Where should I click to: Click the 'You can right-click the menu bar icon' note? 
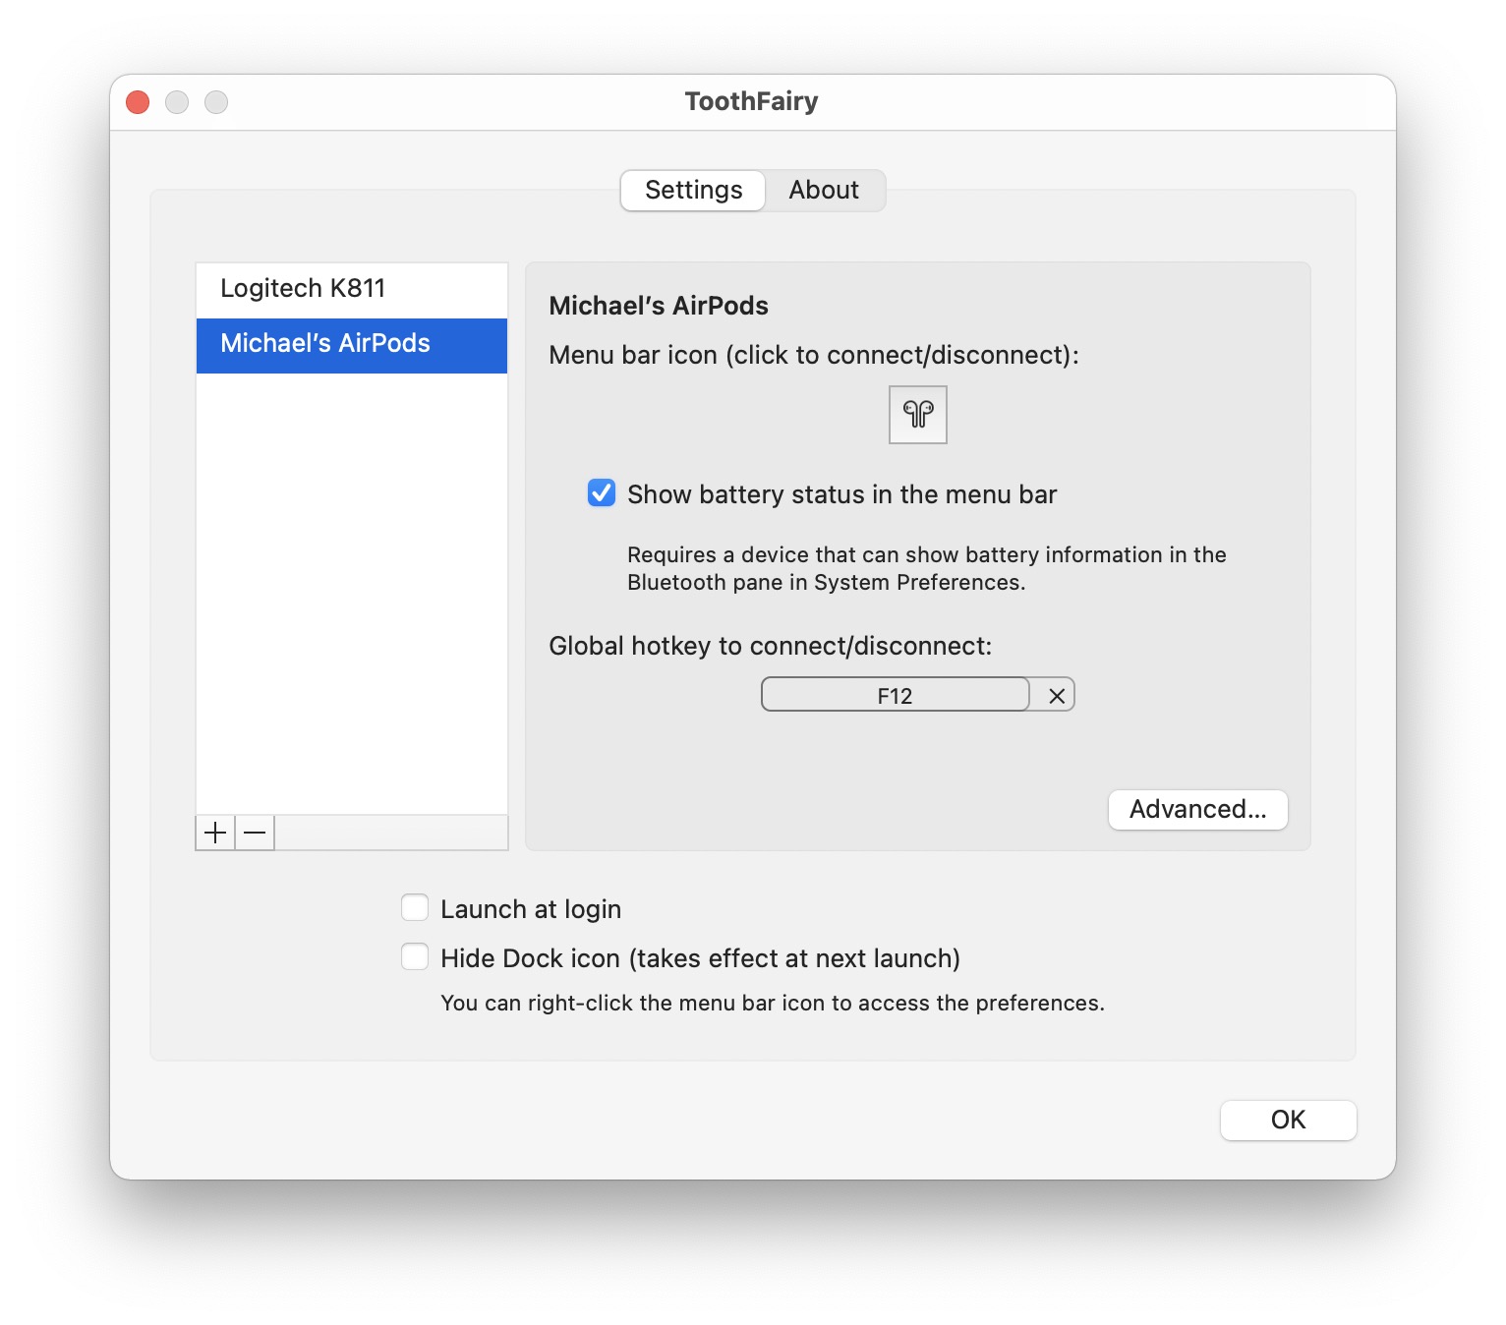(773, 1003)
